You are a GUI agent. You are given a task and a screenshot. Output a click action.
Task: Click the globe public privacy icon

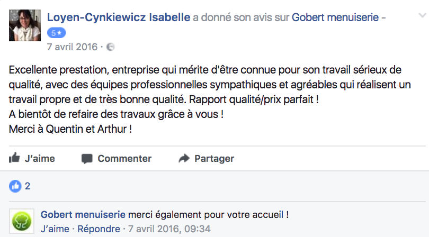click(111, 47)
